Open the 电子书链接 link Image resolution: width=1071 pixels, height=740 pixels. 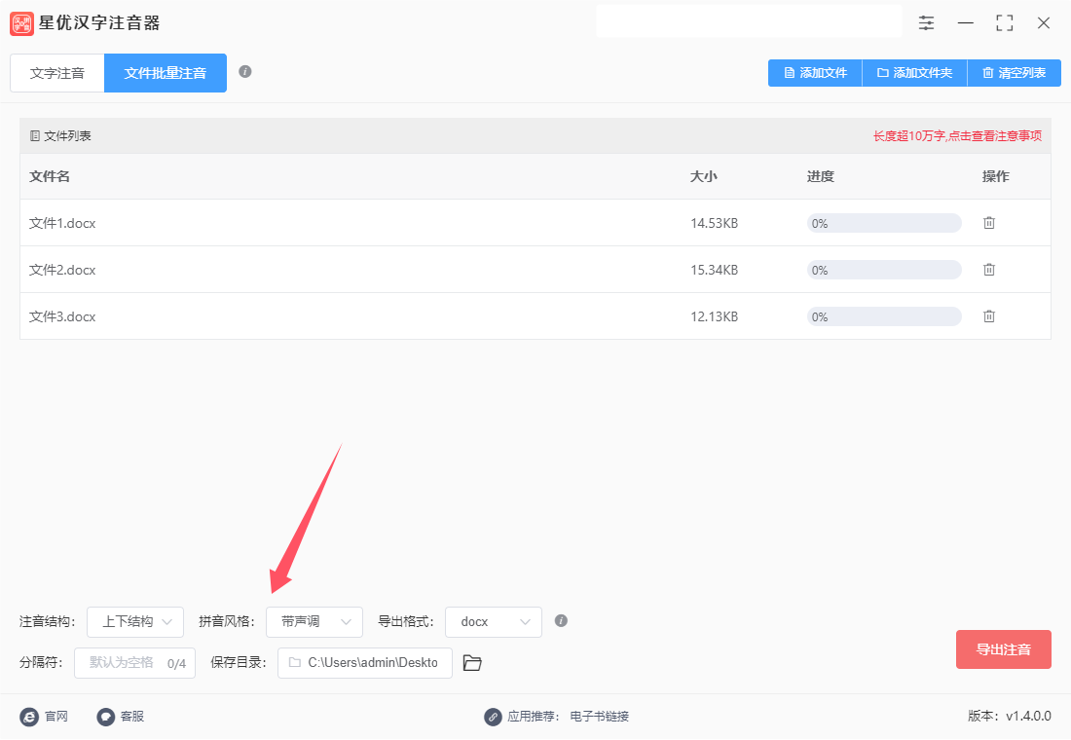[599, 717]
